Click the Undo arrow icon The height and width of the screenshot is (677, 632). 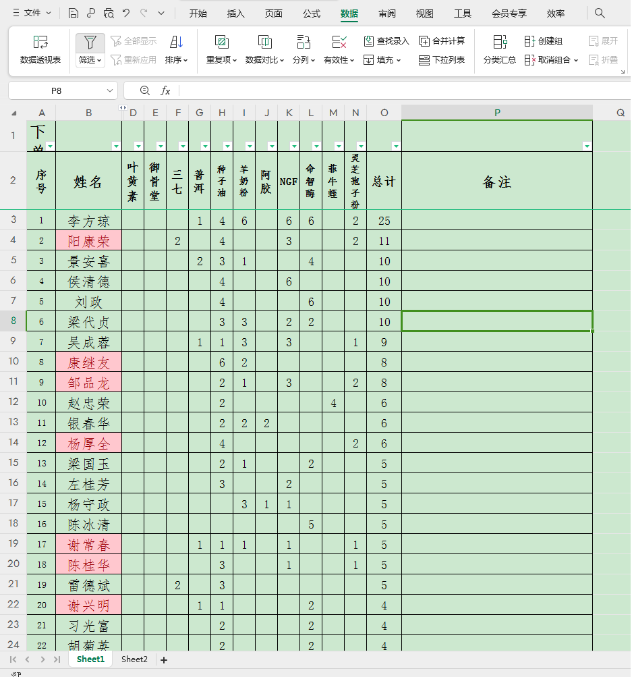[126, 13]
